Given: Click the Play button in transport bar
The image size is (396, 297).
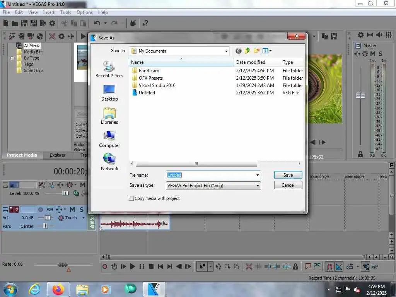Looking at the screenshot, I should [x=132, y=266].
